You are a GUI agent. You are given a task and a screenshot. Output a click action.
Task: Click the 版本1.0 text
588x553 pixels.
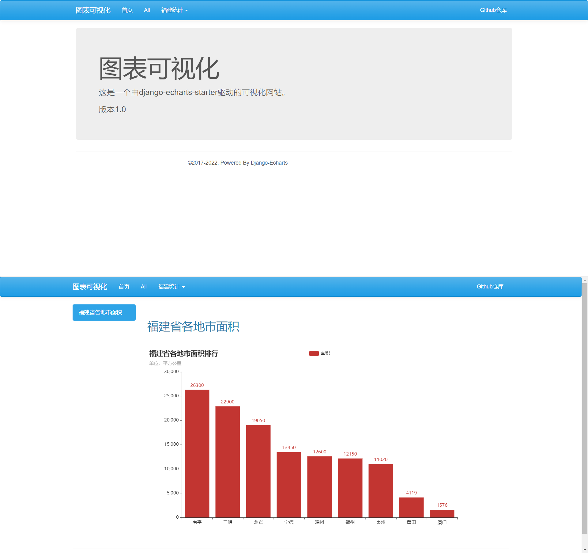coord(112,109)
